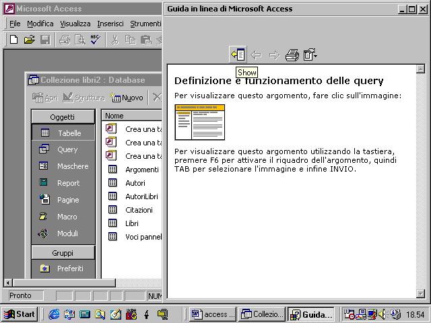The width and height of the screenshot is (431, 323).
Task: Click the New document icon in Access toolbar
Action: pos(13,40)
